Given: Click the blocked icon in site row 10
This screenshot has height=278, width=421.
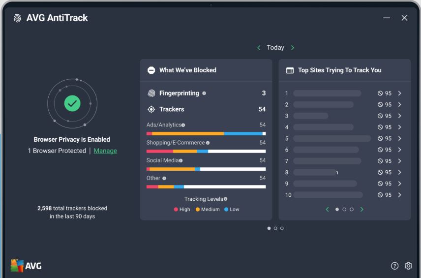Looking at the screenshot, I should [380, 195].
